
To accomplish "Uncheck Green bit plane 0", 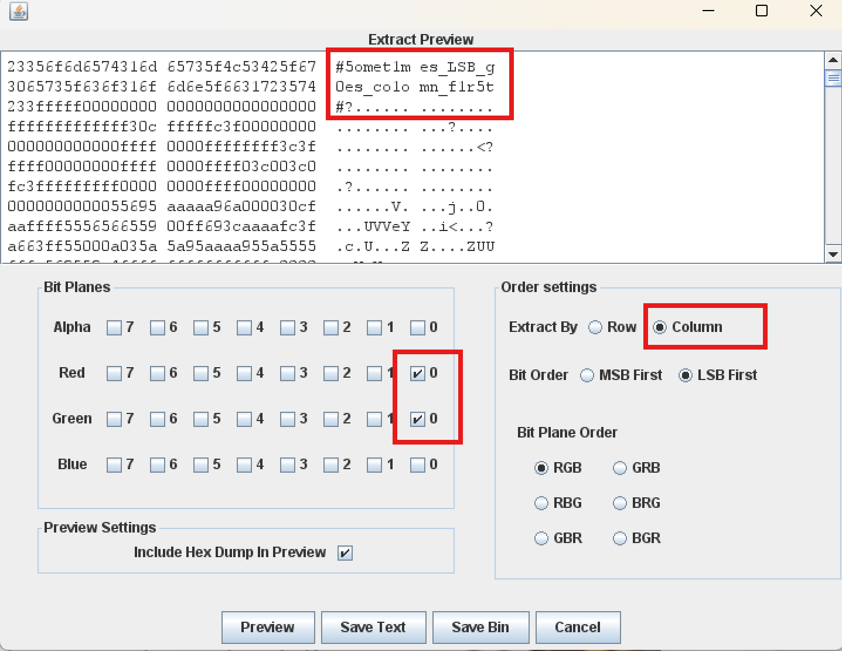I will click(418, 419).
